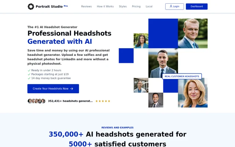Image resolution: width=235 pixels, height=147 pixels.
Task: Click the Login button
Action: (x=174, y=7)
